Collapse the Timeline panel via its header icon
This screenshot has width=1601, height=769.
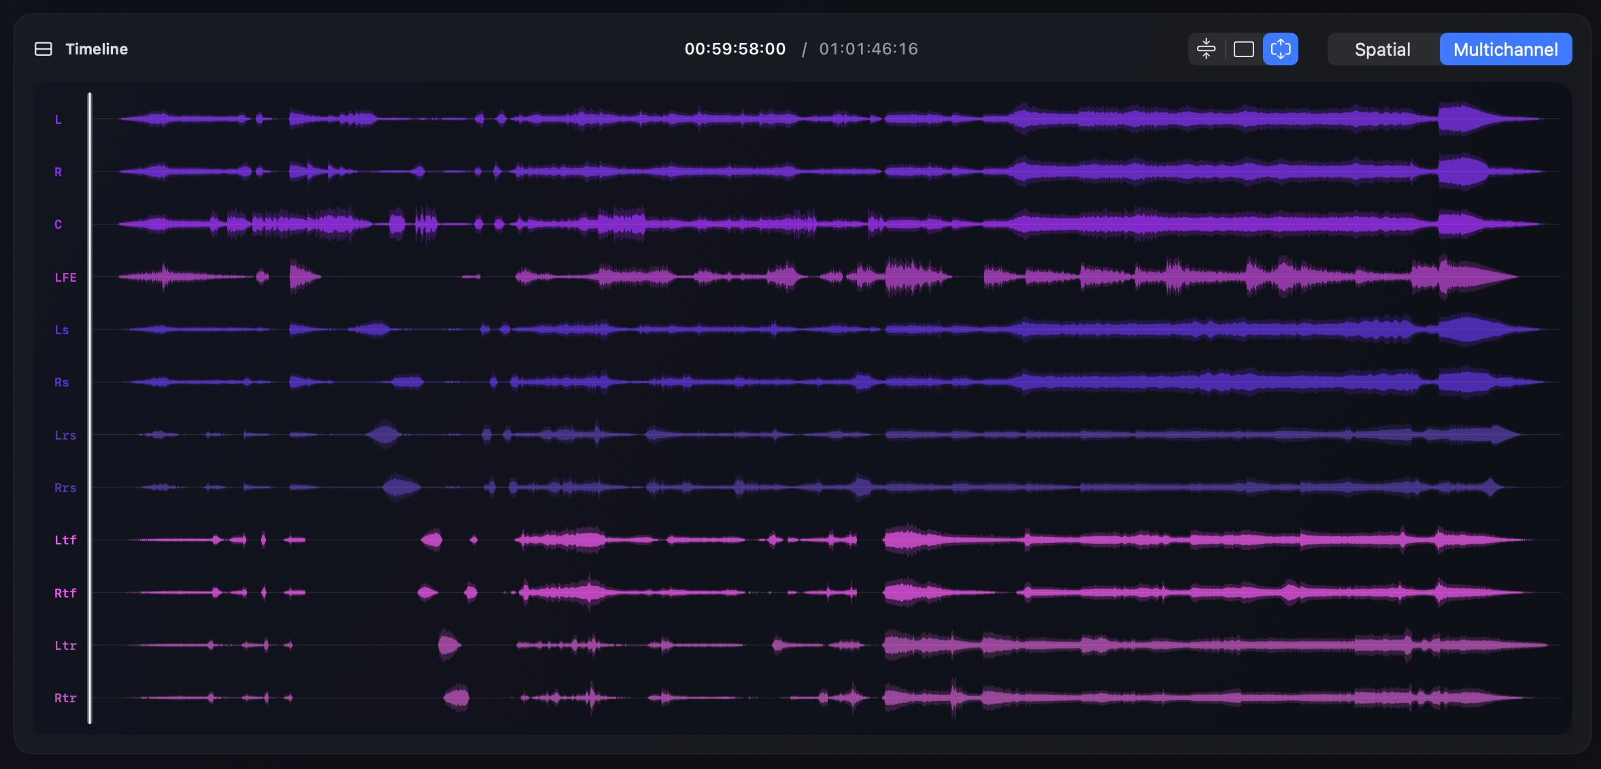[43, 48]
